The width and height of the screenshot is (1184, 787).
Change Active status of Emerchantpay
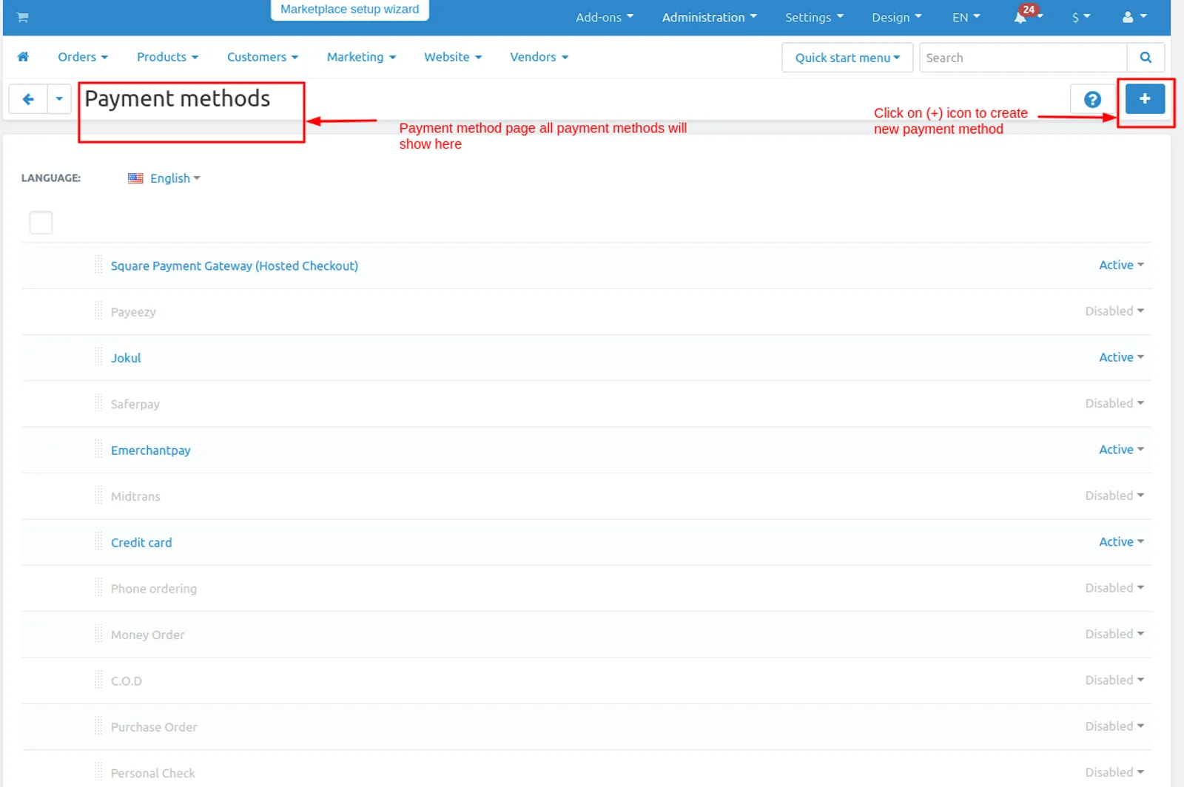tap(1121, 450)
